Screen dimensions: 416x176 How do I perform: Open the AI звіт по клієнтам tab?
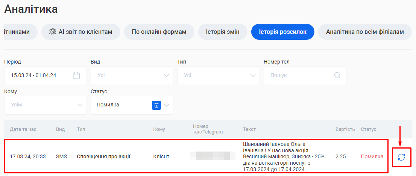coord(80,32)
